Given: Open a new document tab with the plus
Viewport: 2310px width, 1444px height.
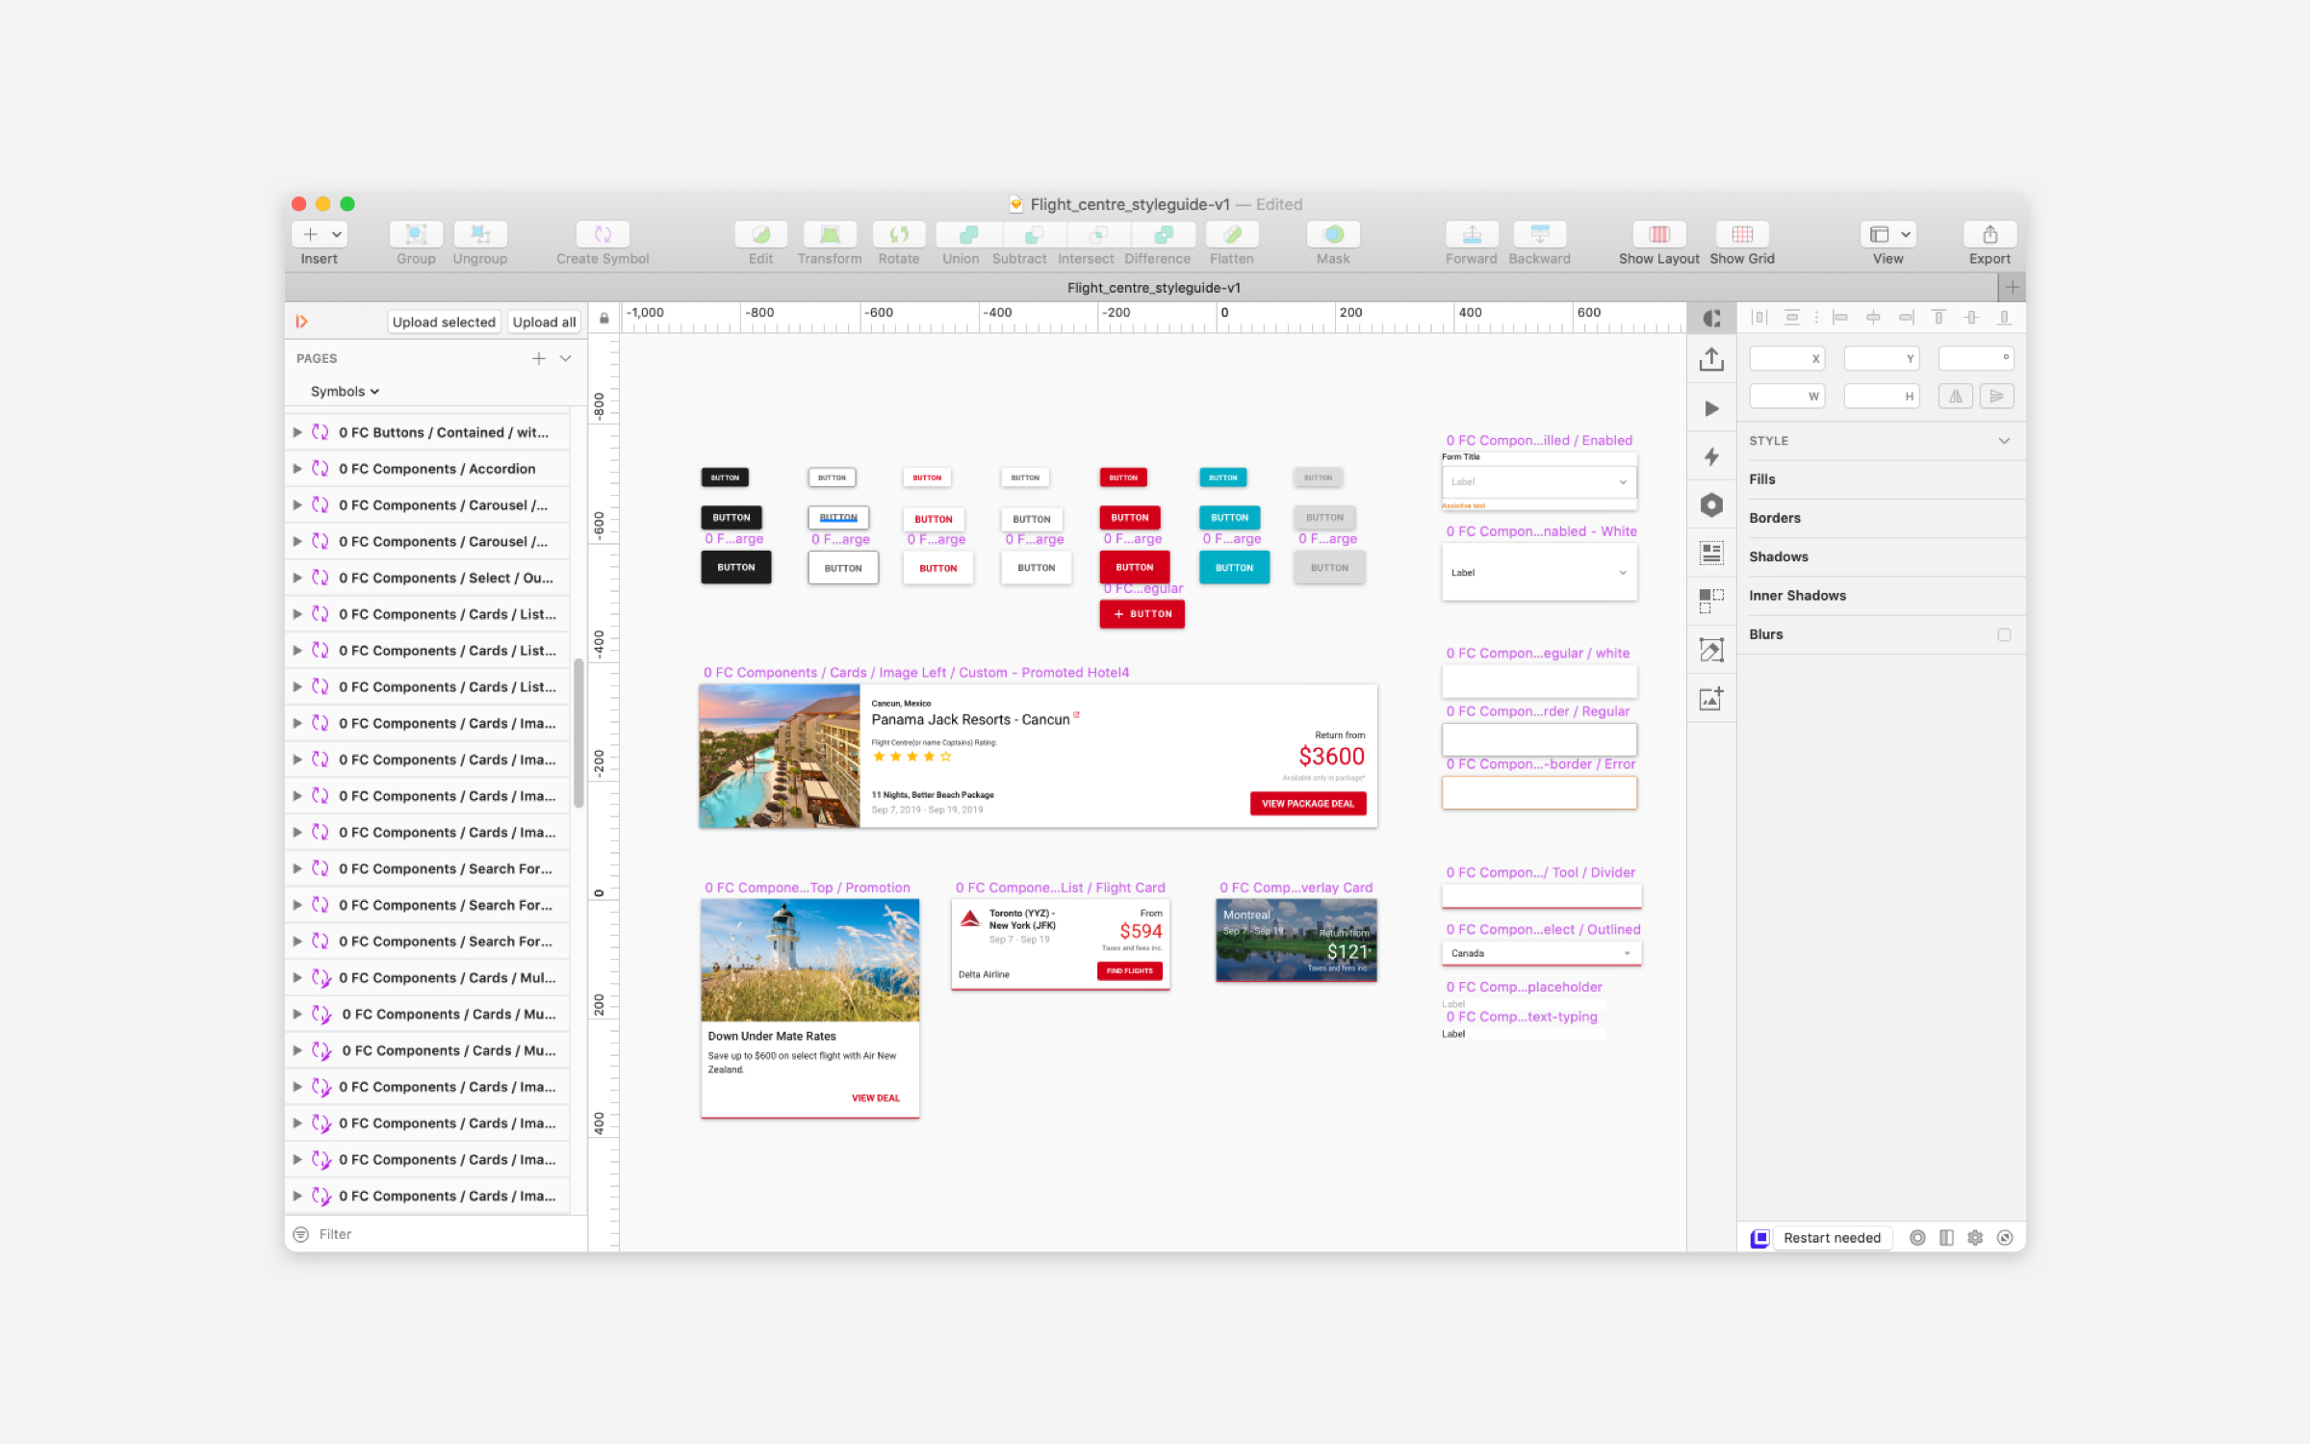Looking at the screenshot, I should pyautogui.click(x=2012, y=286).
